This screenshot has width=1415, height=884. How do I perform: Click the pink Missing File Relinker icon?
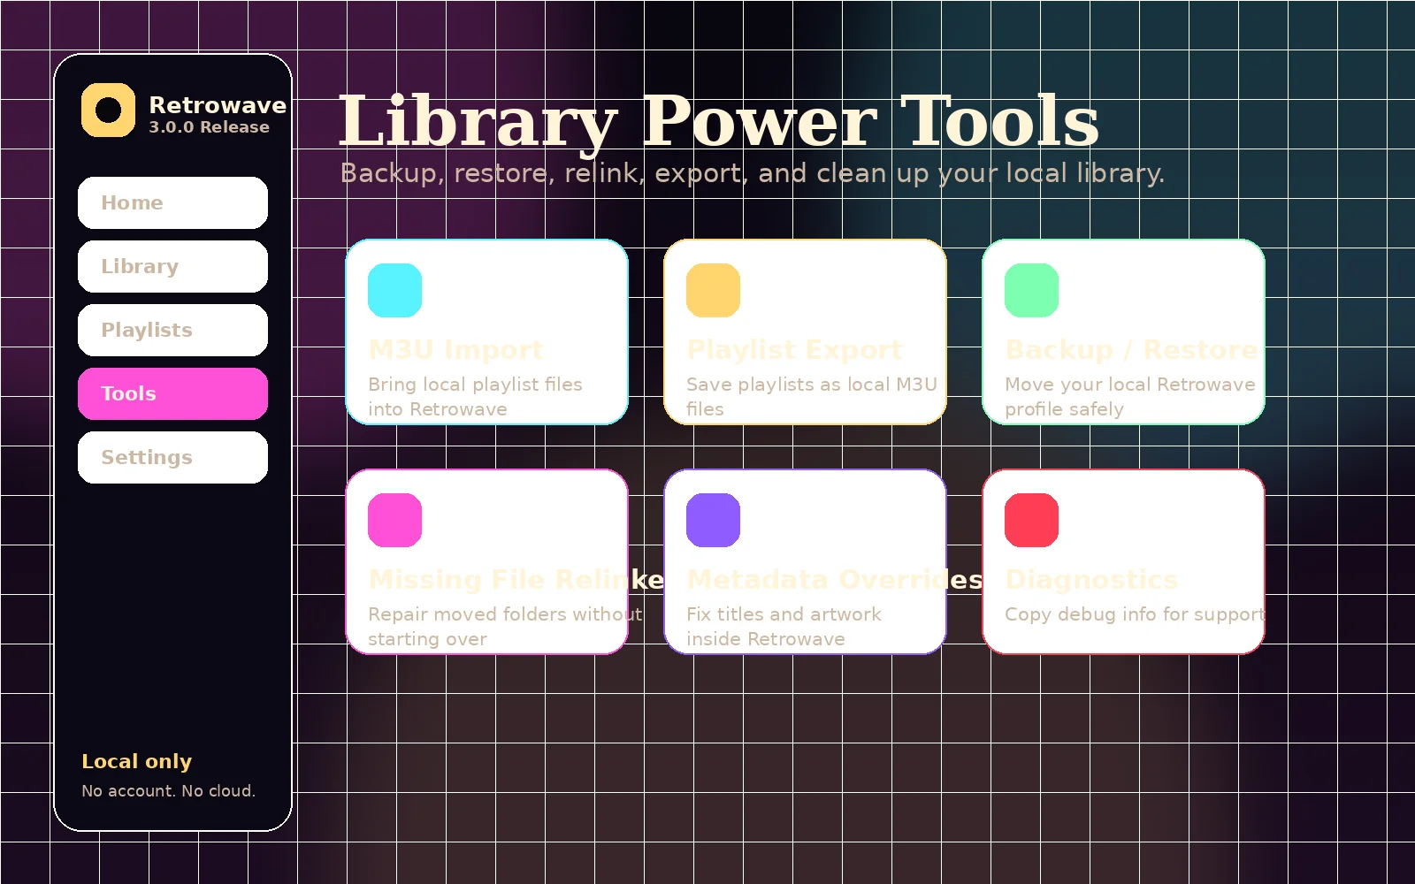click(394, 520)
